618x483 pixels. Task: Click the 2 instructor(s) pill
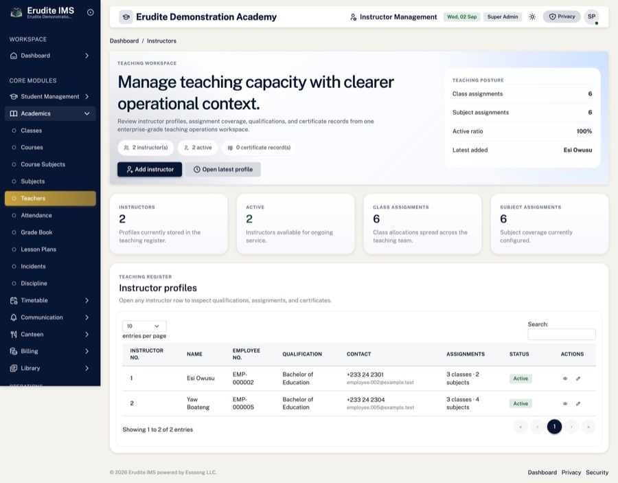146,148
